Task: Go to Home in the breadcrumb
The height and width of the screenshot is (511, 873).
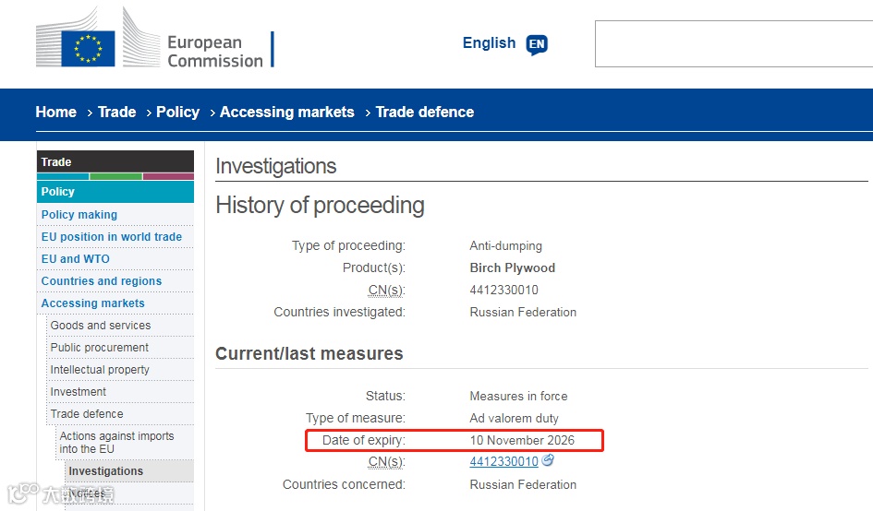Action: 55,112
